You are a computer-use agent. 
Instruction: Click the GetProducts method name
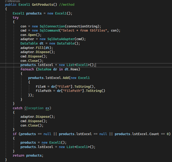click(x=43, y=5)
